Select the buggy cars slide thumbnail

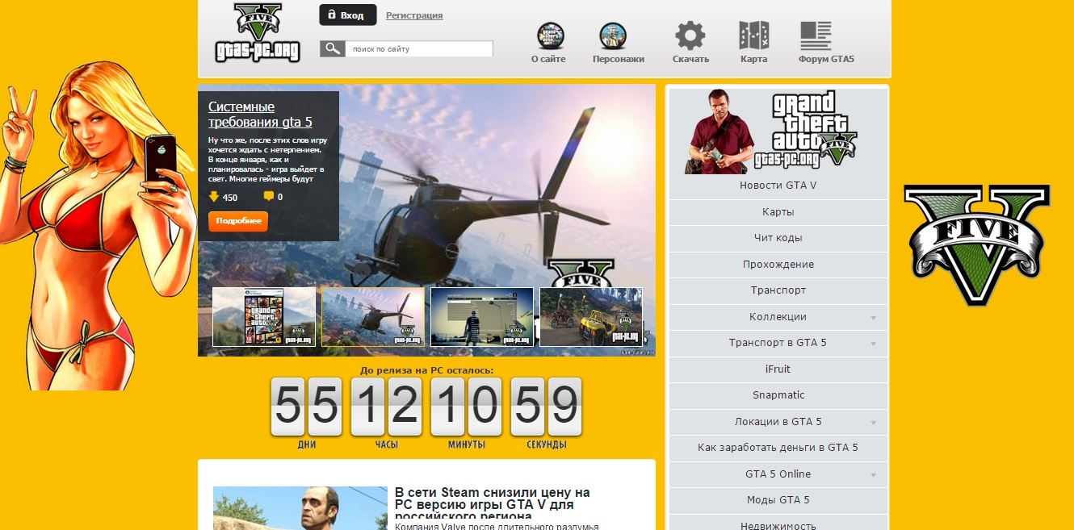click(x=591, y=317)
